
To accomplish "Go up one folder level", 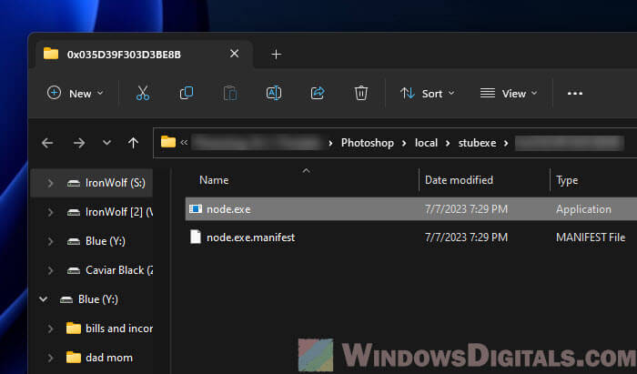I will [133, 143].
